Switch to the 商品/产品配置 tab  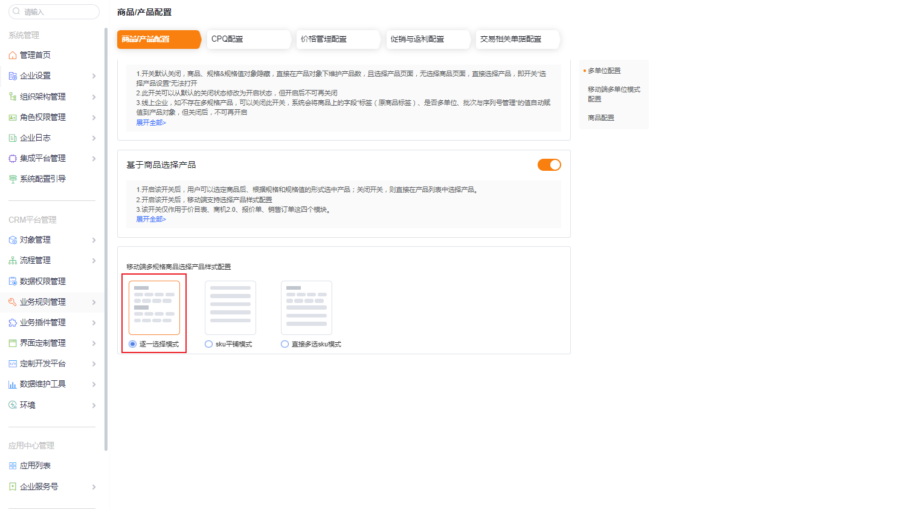159,39
